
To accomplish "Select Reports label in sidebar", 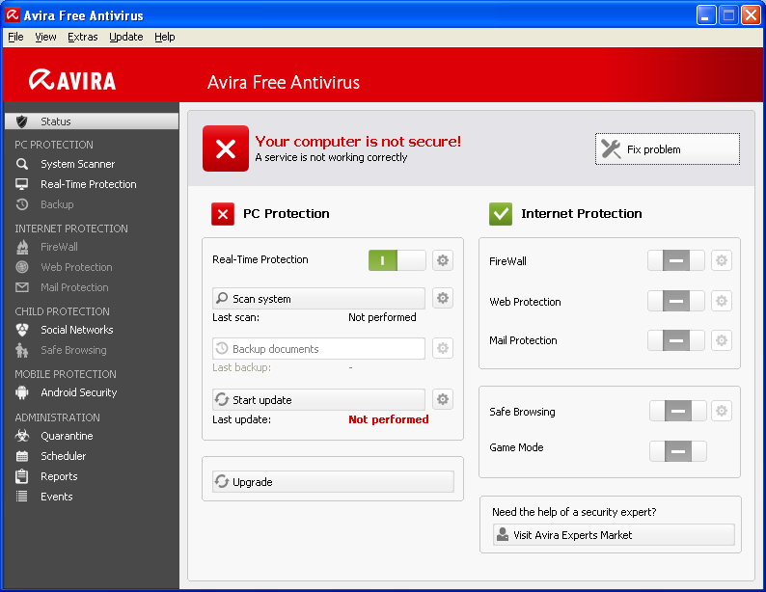I will pos(59,476).
